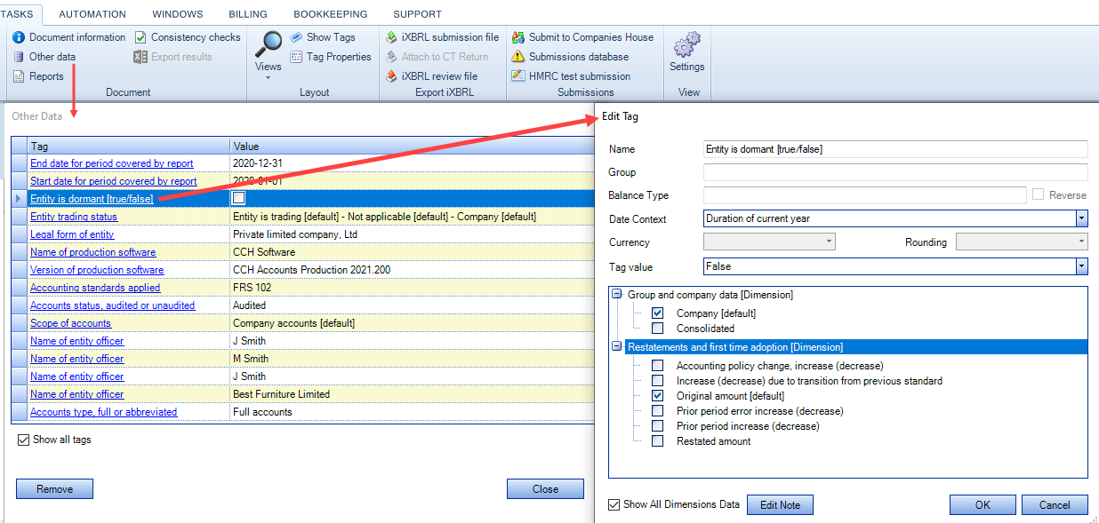Select the BOOKKEEPING tab
This screenshot has width=1099, height=523.
(x=332, y=14)
